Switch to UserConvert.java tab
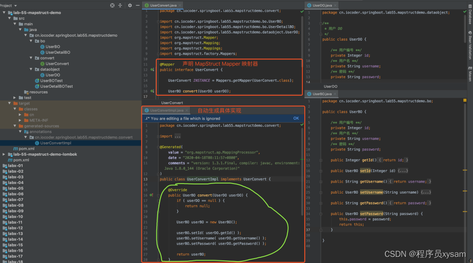 [163, 5]
